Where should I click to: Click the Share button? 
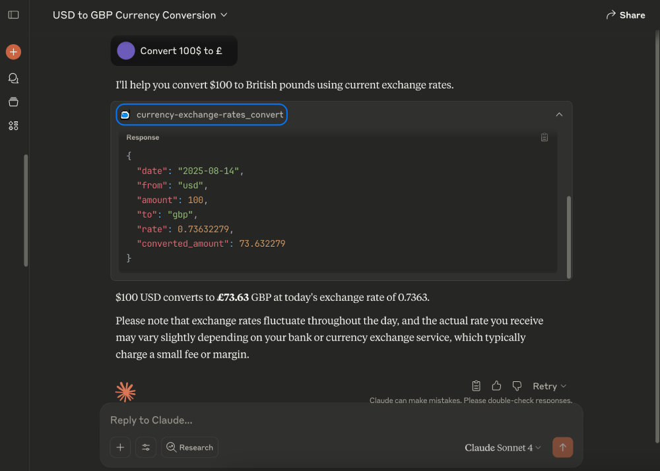point(626,15)
